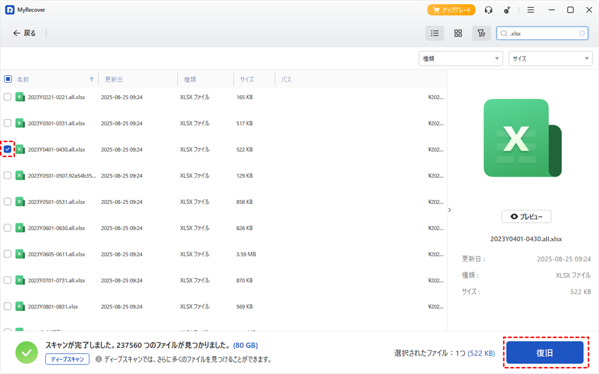The image size is (599, 374).
Task: Select file name 2023Y0801-0831.xlsx
Action: pos(53,306)
